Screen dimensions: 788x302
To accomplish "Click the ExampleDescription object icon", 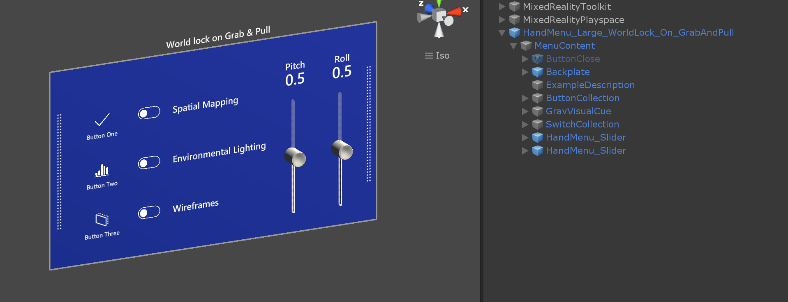I will 538,85.
